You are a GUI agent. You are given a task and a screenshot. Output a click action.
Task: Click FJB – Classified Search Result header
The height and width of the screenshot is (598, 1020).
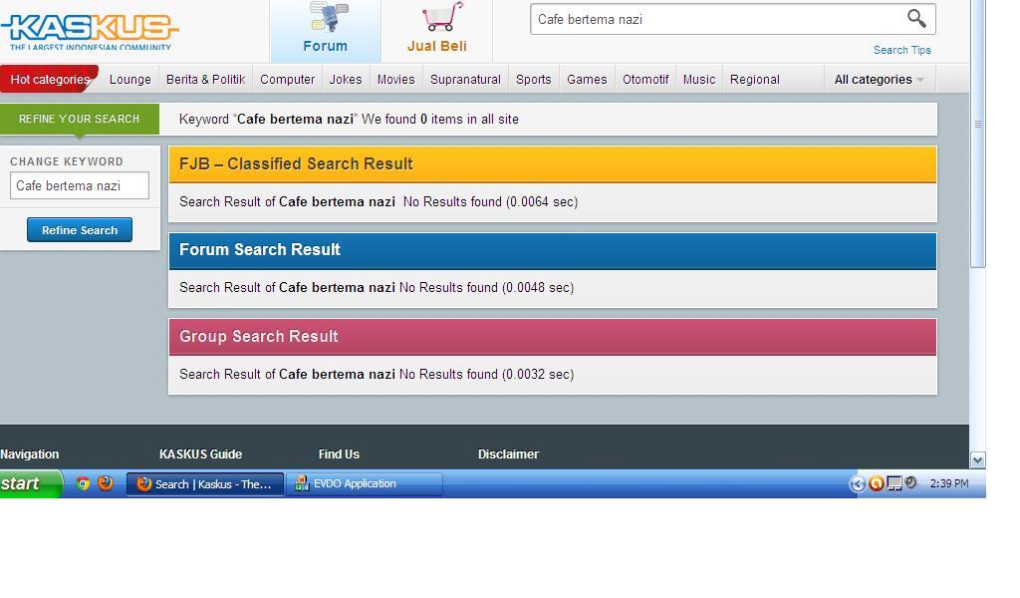553,164
